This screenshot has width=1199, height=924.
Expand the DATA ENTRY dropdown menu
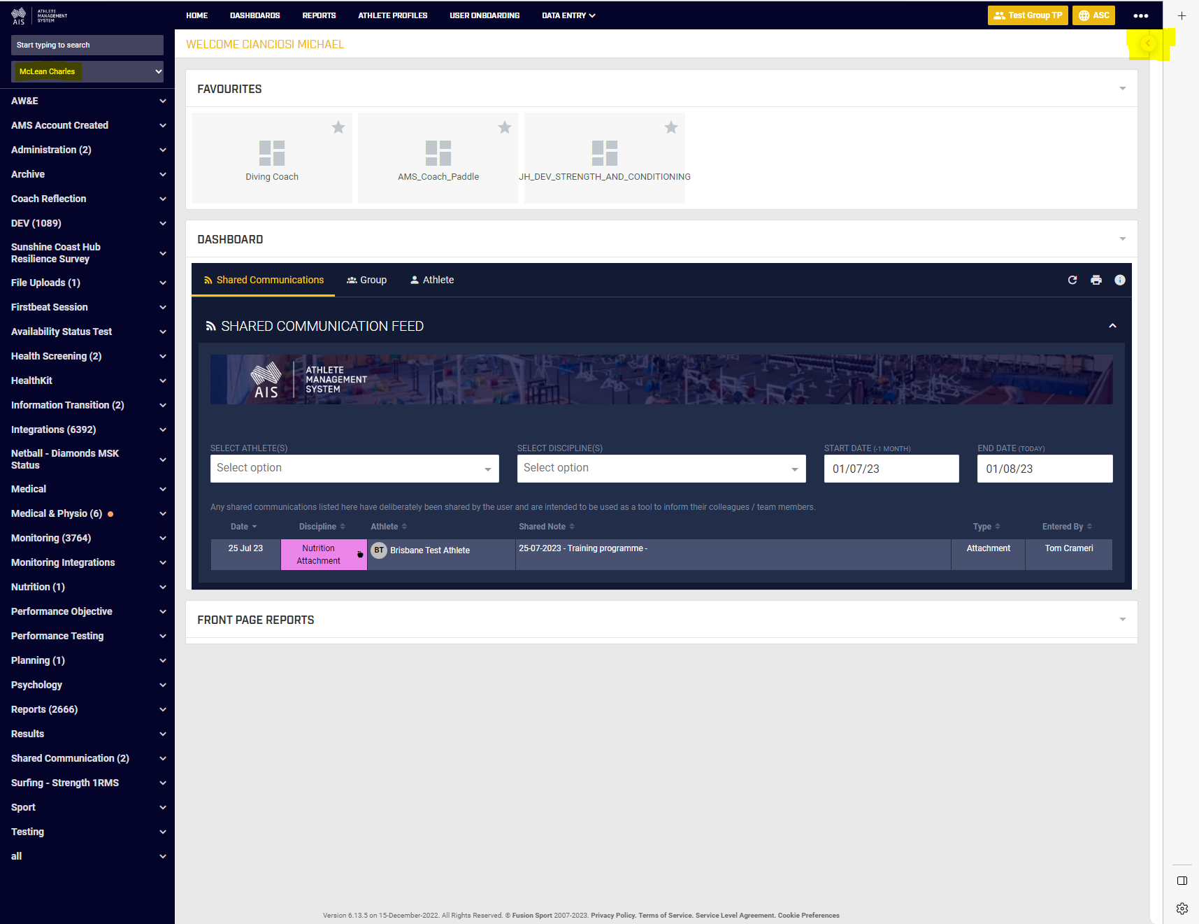568,15
